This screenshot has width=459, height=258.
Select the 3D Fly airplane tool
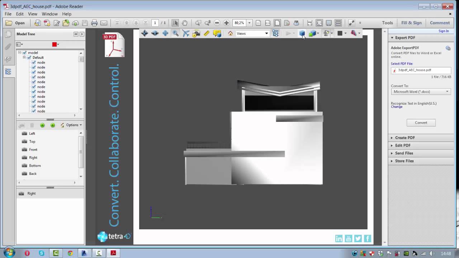186,33
